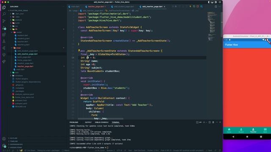Select the TERMINAL panel tab
The image size is (271, 152).
coord(116,122)
